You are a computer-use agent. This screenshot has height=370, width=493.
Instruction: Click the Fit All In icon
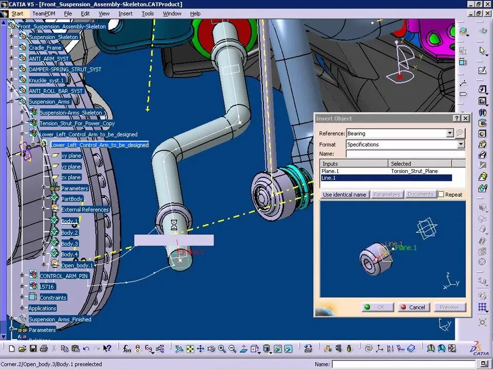tap(190, 348)
